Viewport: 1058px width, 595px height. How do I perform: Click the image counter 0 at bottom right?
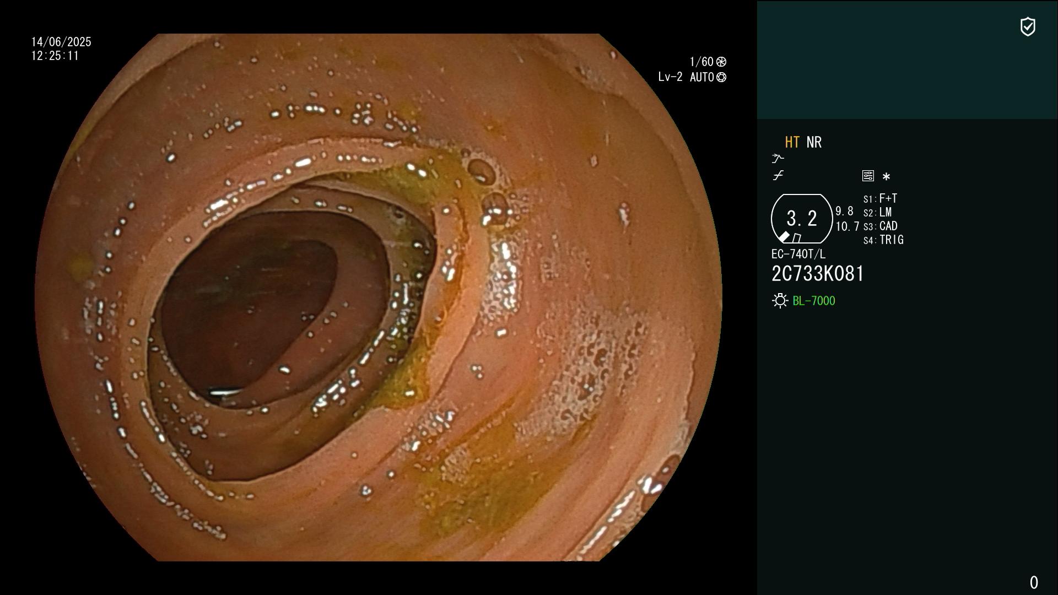click(x=1034, y=582)
